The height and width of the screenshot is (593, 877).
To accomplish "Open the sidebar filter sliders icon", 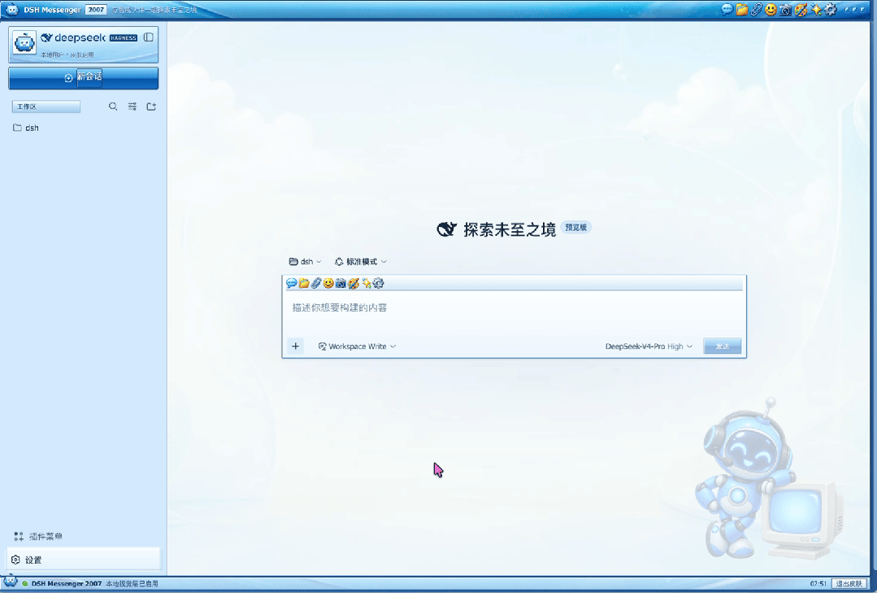I will pyautogui.click(x=132, y=107).
